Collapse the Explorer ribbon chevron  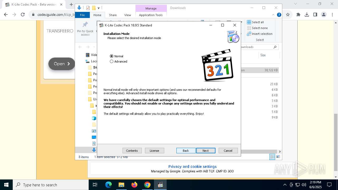coord(273,15)
